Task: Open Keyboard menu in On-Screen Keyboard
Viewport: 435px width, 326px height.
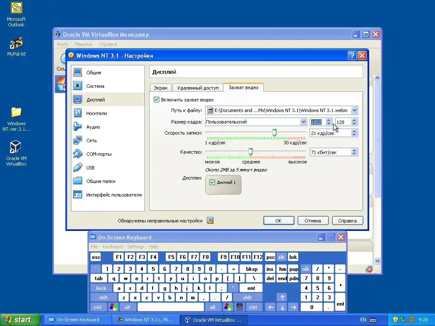Action: (112, 247)
